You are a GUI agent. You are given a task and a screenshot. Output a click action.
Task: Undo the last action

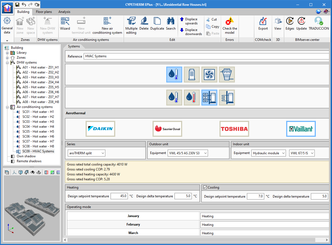(24, 4)
